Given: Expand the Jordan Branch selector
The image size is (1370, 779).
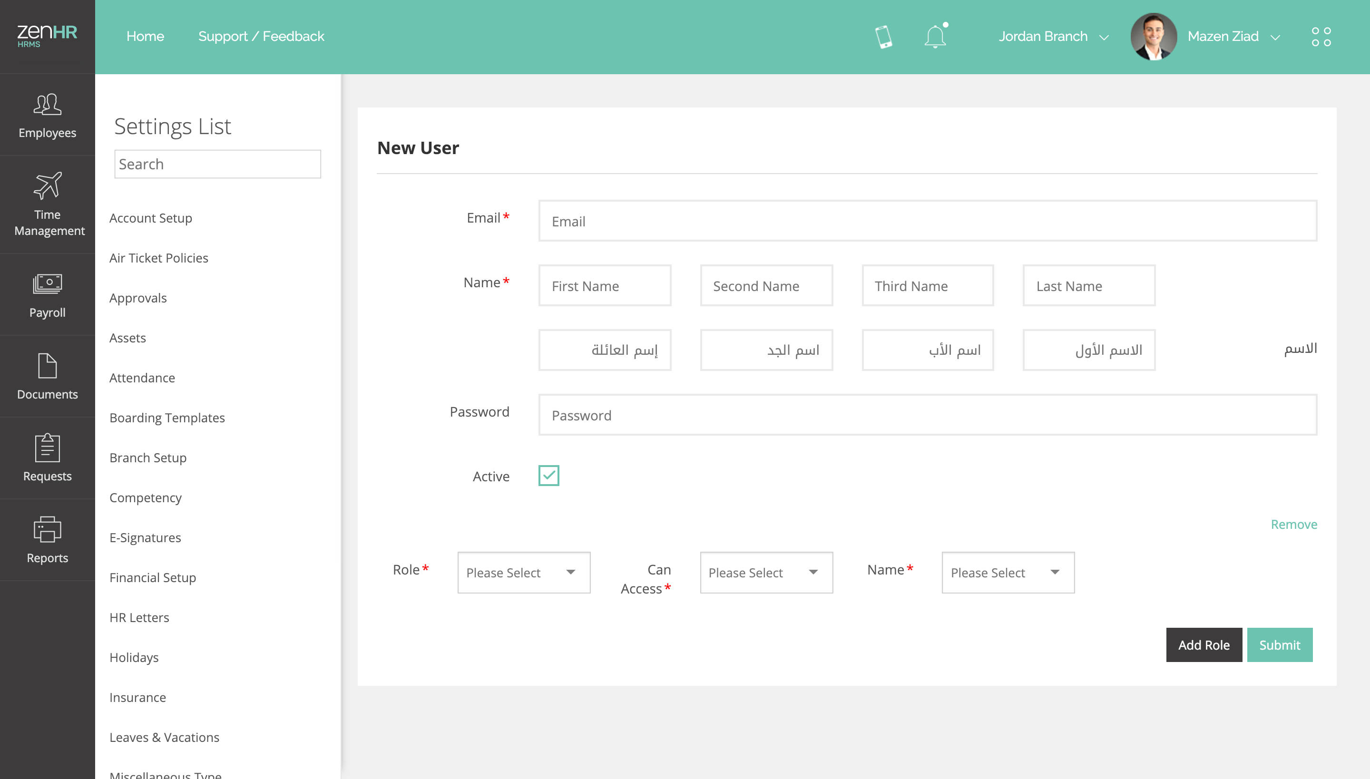Looking at the screenshot, I should point(1053,36).
